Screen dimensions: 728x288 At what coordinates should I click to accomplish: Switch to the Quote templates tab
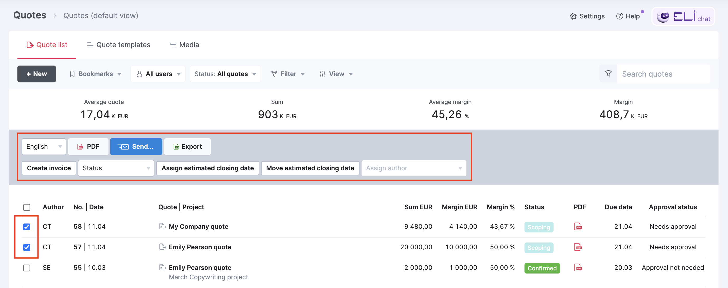119,45
